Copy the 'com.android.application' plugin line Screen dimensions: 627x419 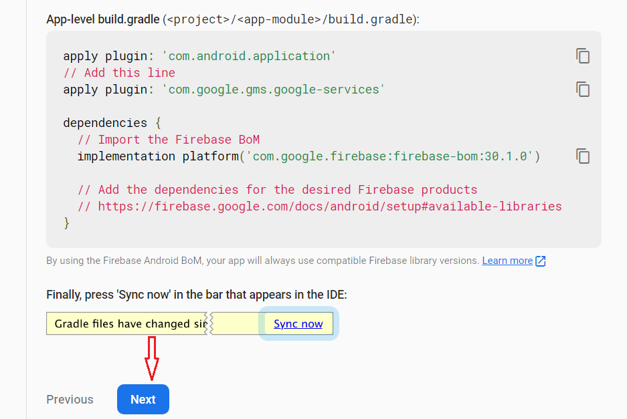[583, 56]
